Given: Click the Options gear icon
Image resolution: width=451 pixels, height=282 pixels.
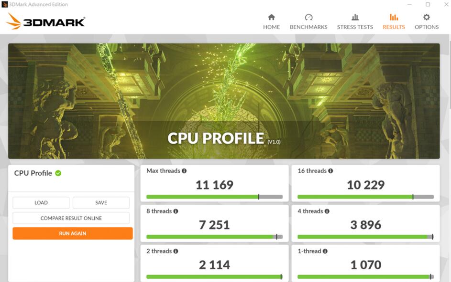Looking at the screenshot, I should click(427, 17).
